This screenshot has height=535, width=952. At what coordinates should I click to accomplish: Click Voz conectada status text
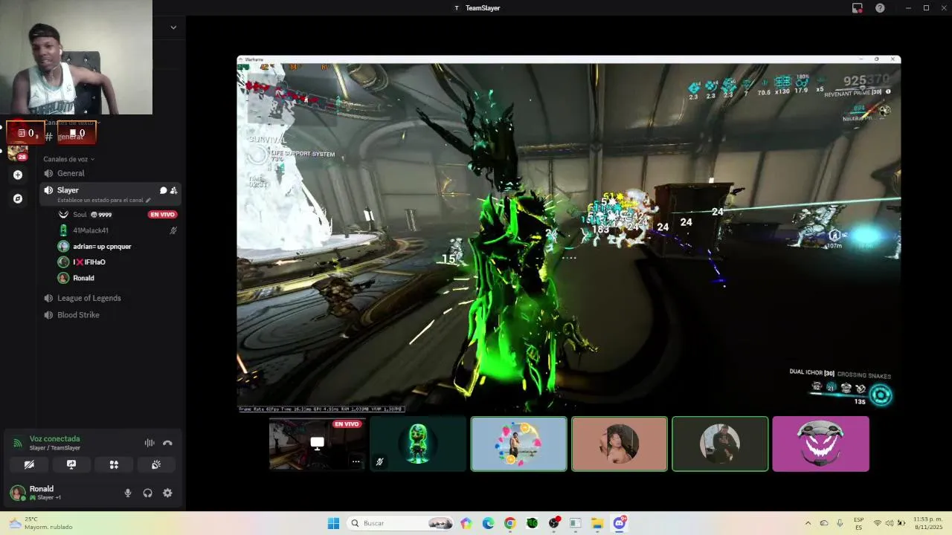click(x=54, y=438)
